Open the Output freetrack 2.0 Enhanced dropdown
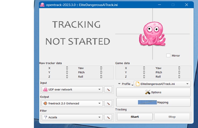 [x=72, y=103]
